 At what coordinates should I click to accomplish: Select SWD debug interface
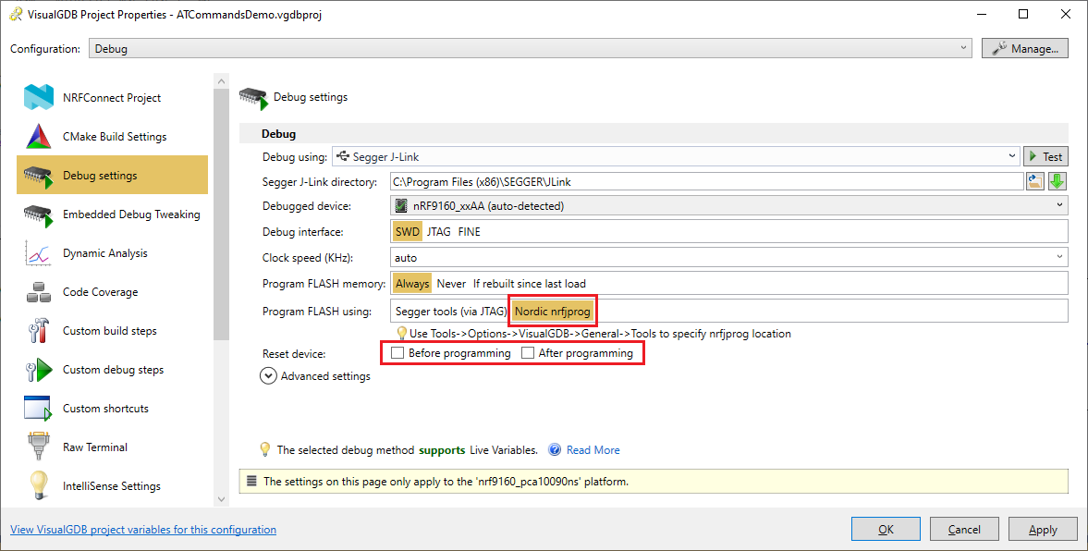click(408, 232)
